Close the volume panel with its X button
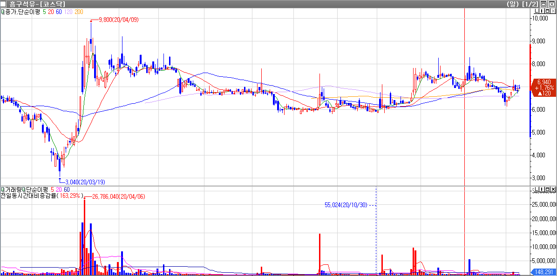 tap(553, 189)
